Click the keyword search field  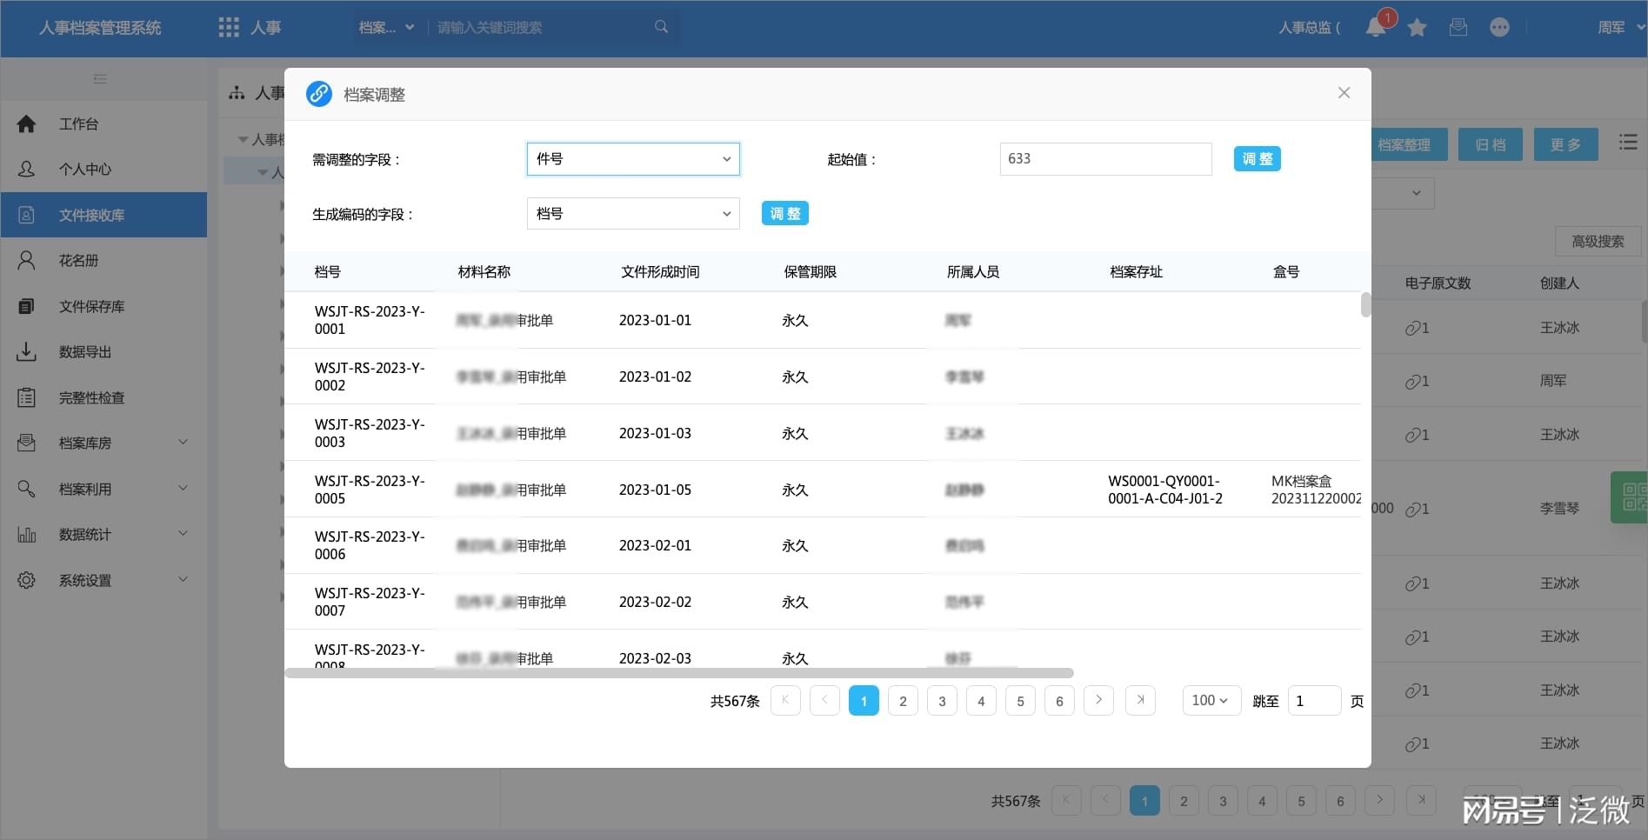541,28
